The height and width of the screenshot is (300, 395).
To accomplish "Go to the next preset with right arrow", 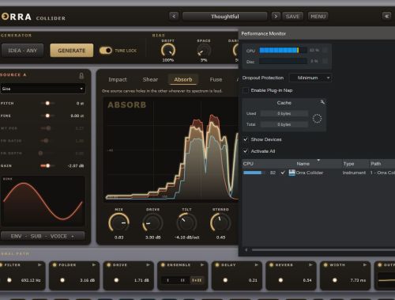I will 276,17.
